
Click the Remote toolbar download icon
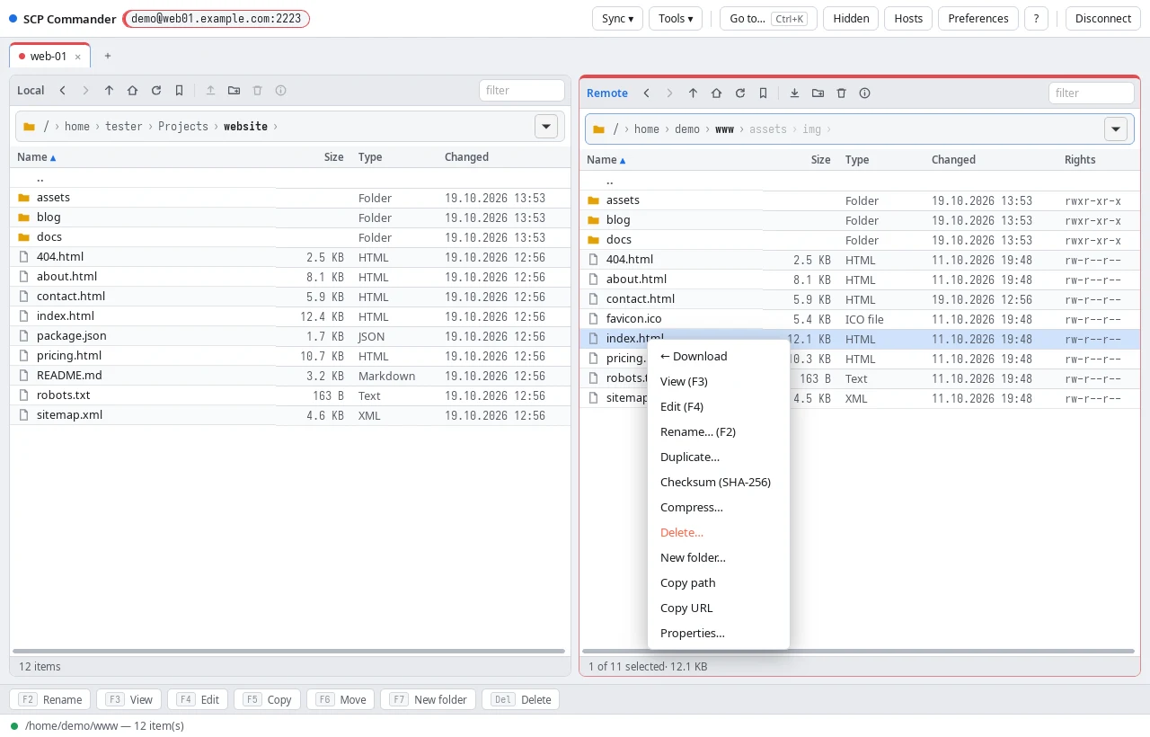coord(794,93)
